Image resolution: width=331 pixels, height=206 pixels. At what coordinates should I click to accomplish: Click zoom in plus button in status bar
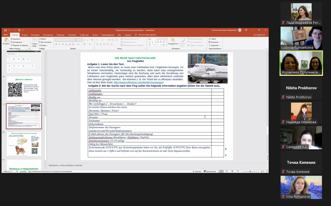(x=258, y=171)
